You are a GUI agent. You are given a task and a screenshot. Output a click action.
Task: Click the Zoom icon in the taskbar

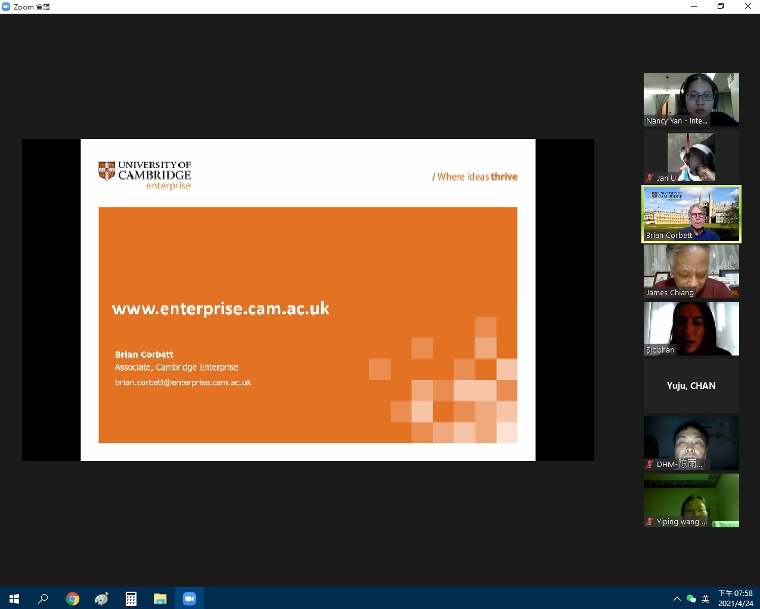tap(190, 598)
